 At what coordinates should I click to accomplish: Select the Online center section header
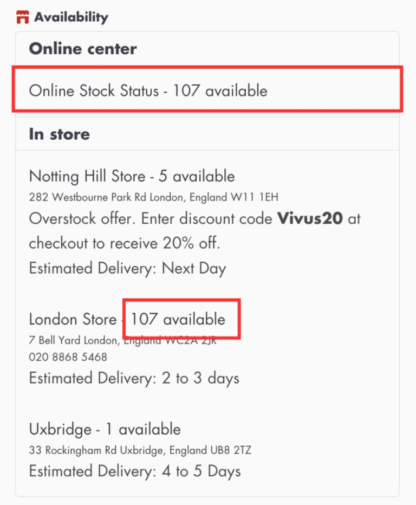(83, 49)
